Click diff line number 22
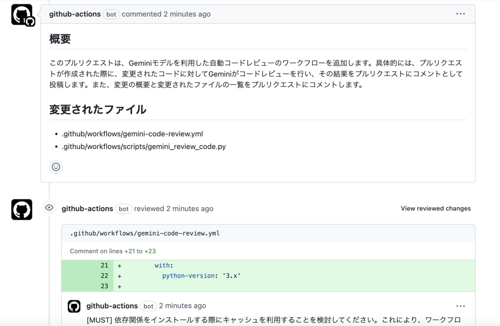The image size is (500, 326). pos(104,276)
